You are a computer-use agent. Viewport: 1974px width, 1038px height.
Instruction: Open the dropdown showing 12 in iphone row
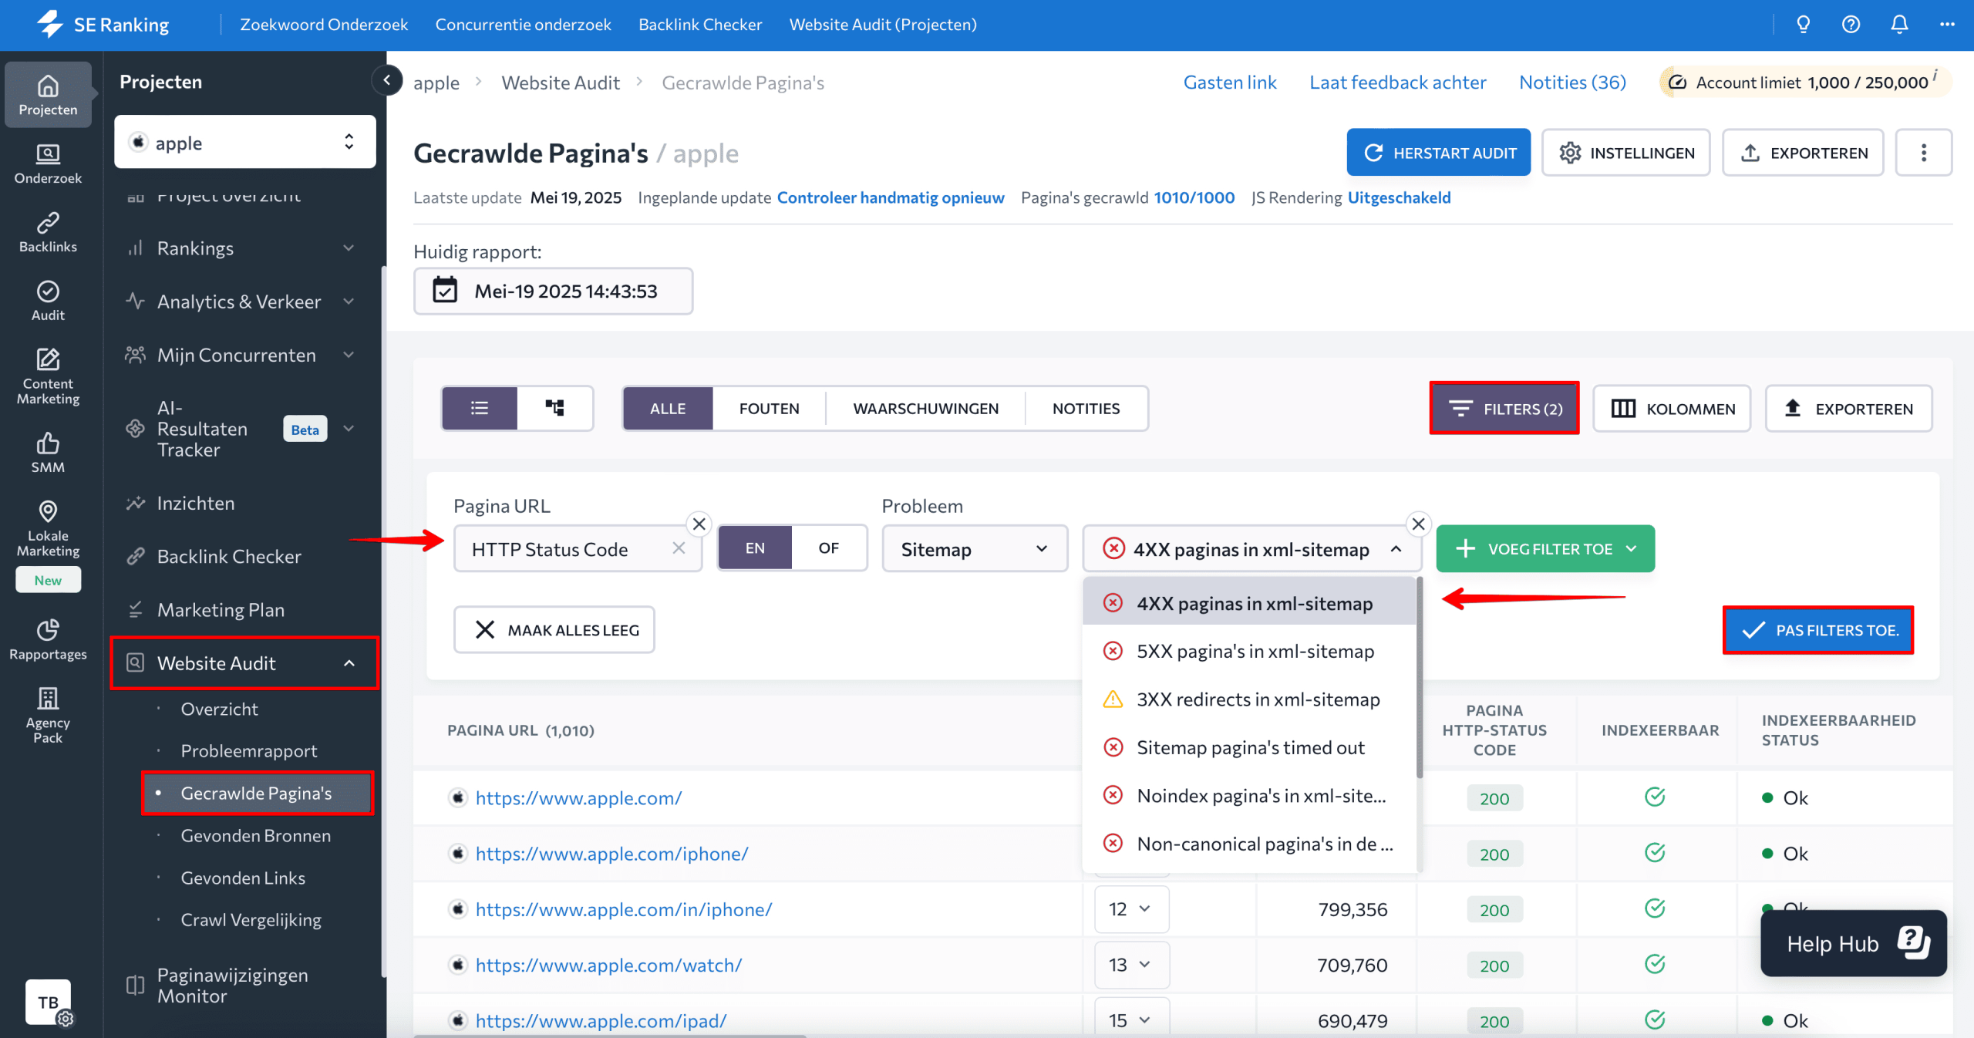tap(1130, 909)
